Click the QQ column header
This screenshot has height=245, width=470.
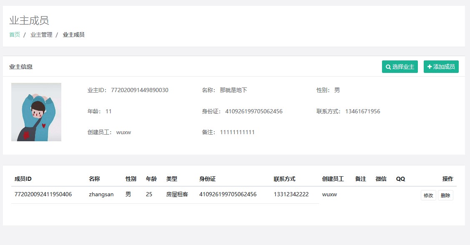pos(400,179)
